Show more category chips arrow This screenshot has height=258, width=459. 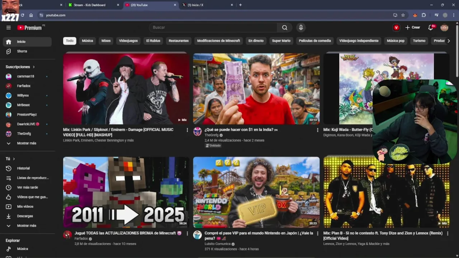[x=448, y=41]
